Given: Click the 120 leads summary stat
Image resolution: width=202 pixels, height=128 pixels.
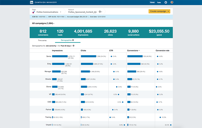Looking at the screenshot, I should [60, 33].
